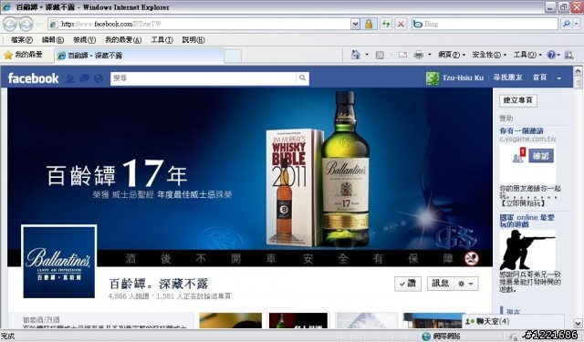Image resolution: width=584 pixels, height=342 pixels.
Task: Click the 首頁 home link
Action: [x=539, y=78]
